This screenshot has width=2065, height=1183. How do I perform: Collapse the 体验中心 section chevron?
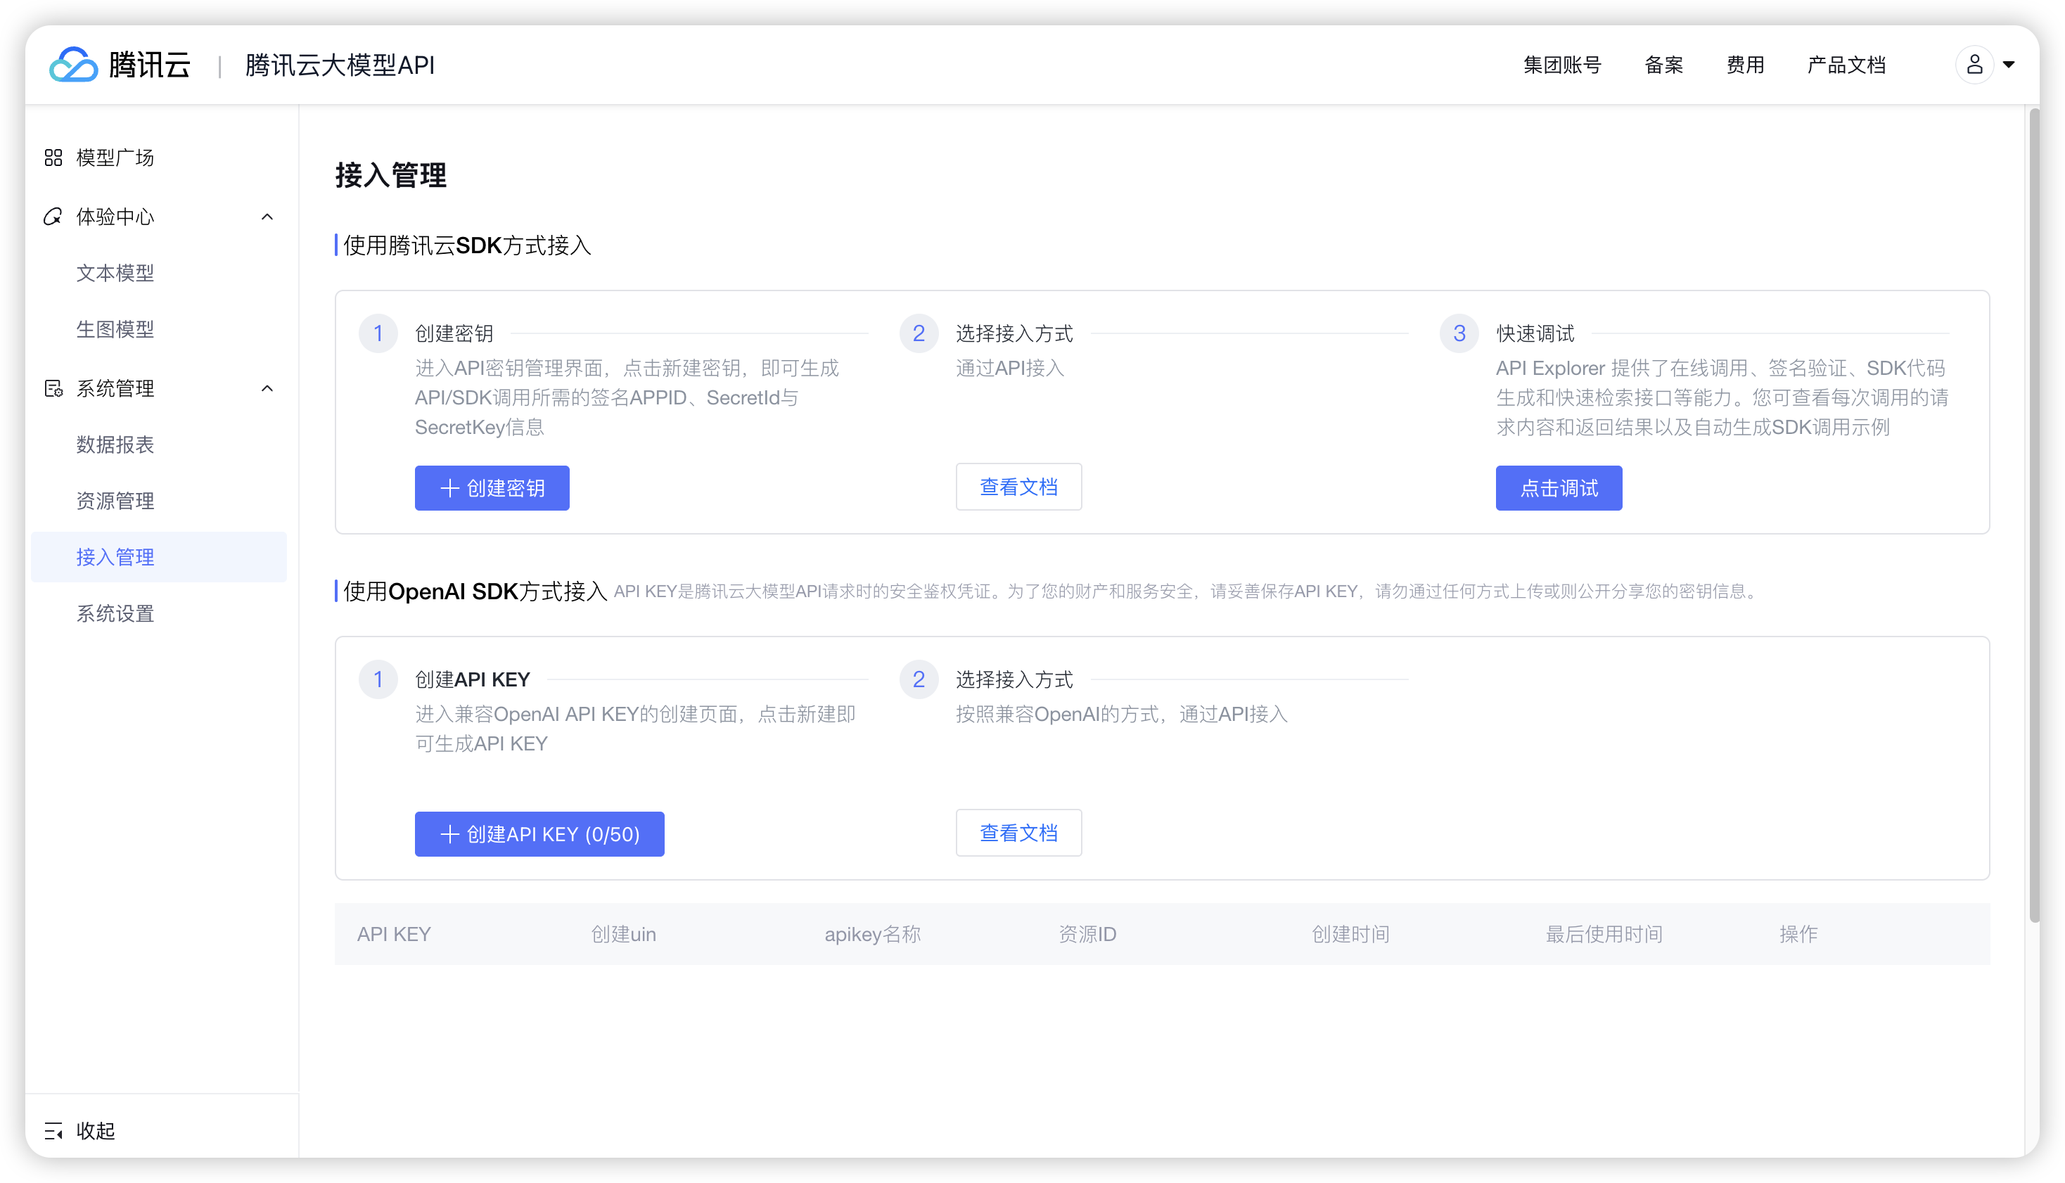[x=267, y=217]
